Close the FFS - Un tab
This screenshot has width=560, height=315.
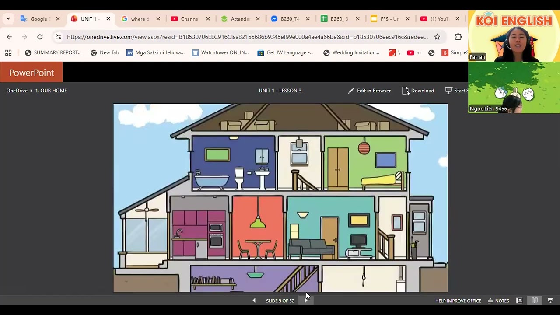point(407,19)
